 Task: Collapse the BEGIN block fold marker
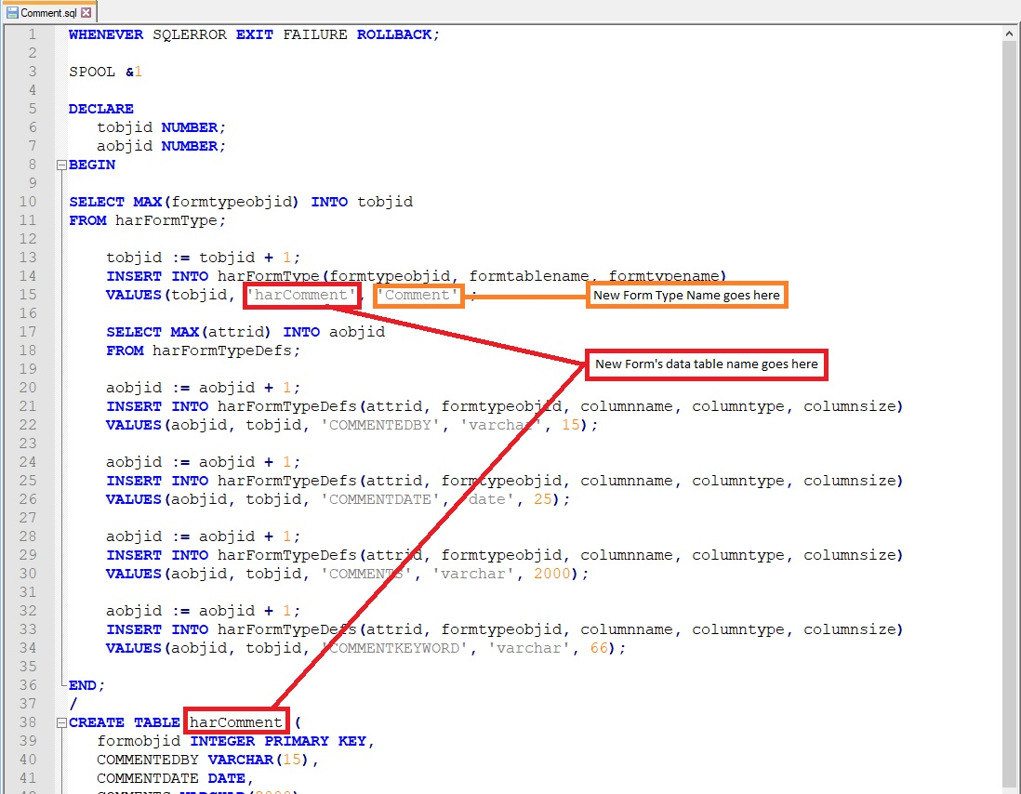[x=61, y=165]
